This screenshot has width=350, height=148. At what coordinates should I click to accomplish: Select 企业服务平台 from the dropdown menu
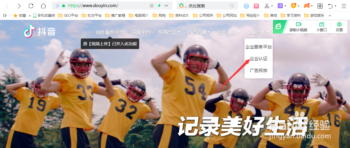[259, 47]
